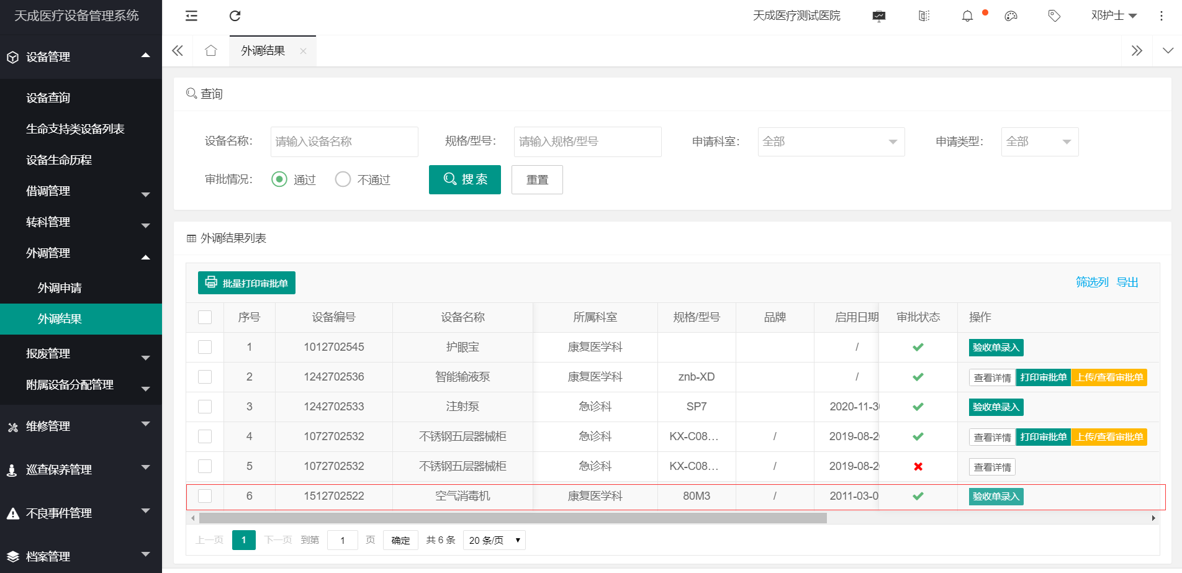Click 验收单录入 for 空气消毒机
This screenshot has height=573, width=1182.
tap(996, 497)
